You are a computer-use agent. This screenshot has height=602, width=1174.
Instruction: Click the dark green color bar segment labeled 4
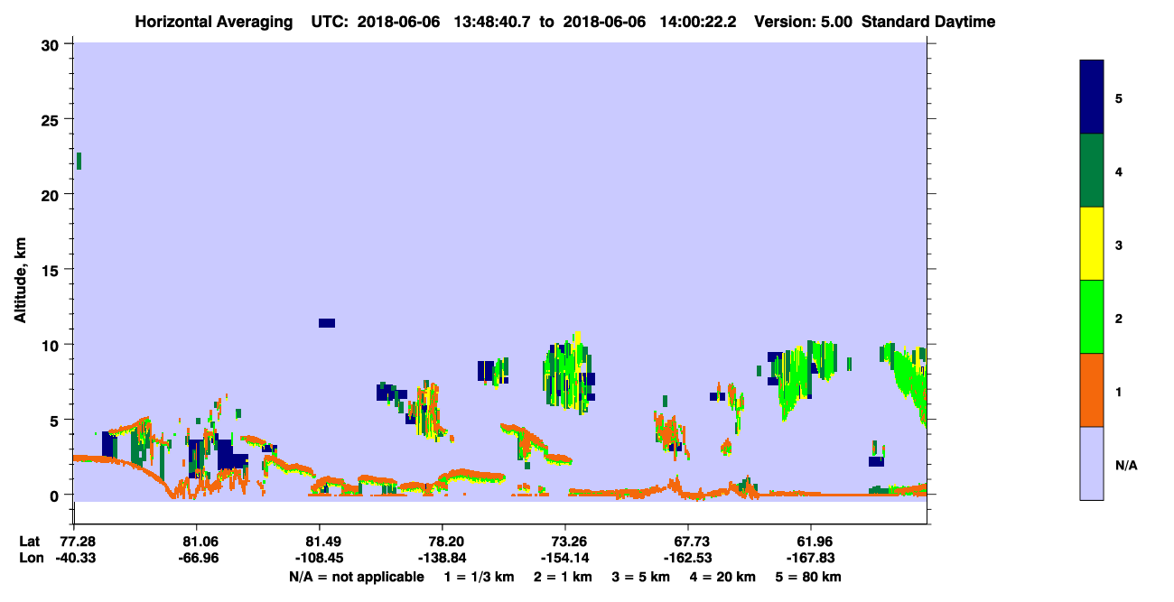pos(1091,171)
